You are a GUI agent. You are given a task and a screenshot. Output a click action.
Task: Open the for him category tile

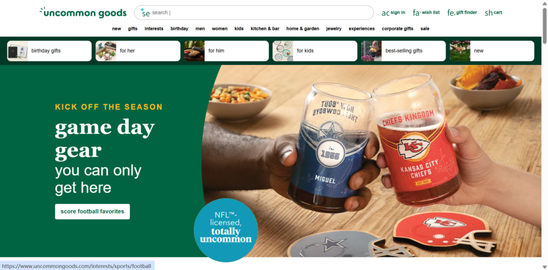[226, 51]
